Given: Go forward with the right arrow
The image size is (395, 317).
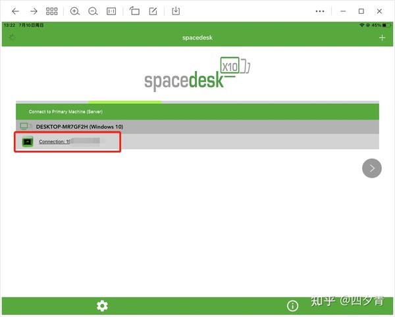Looking at the screenshot, I should coord(34,11).
